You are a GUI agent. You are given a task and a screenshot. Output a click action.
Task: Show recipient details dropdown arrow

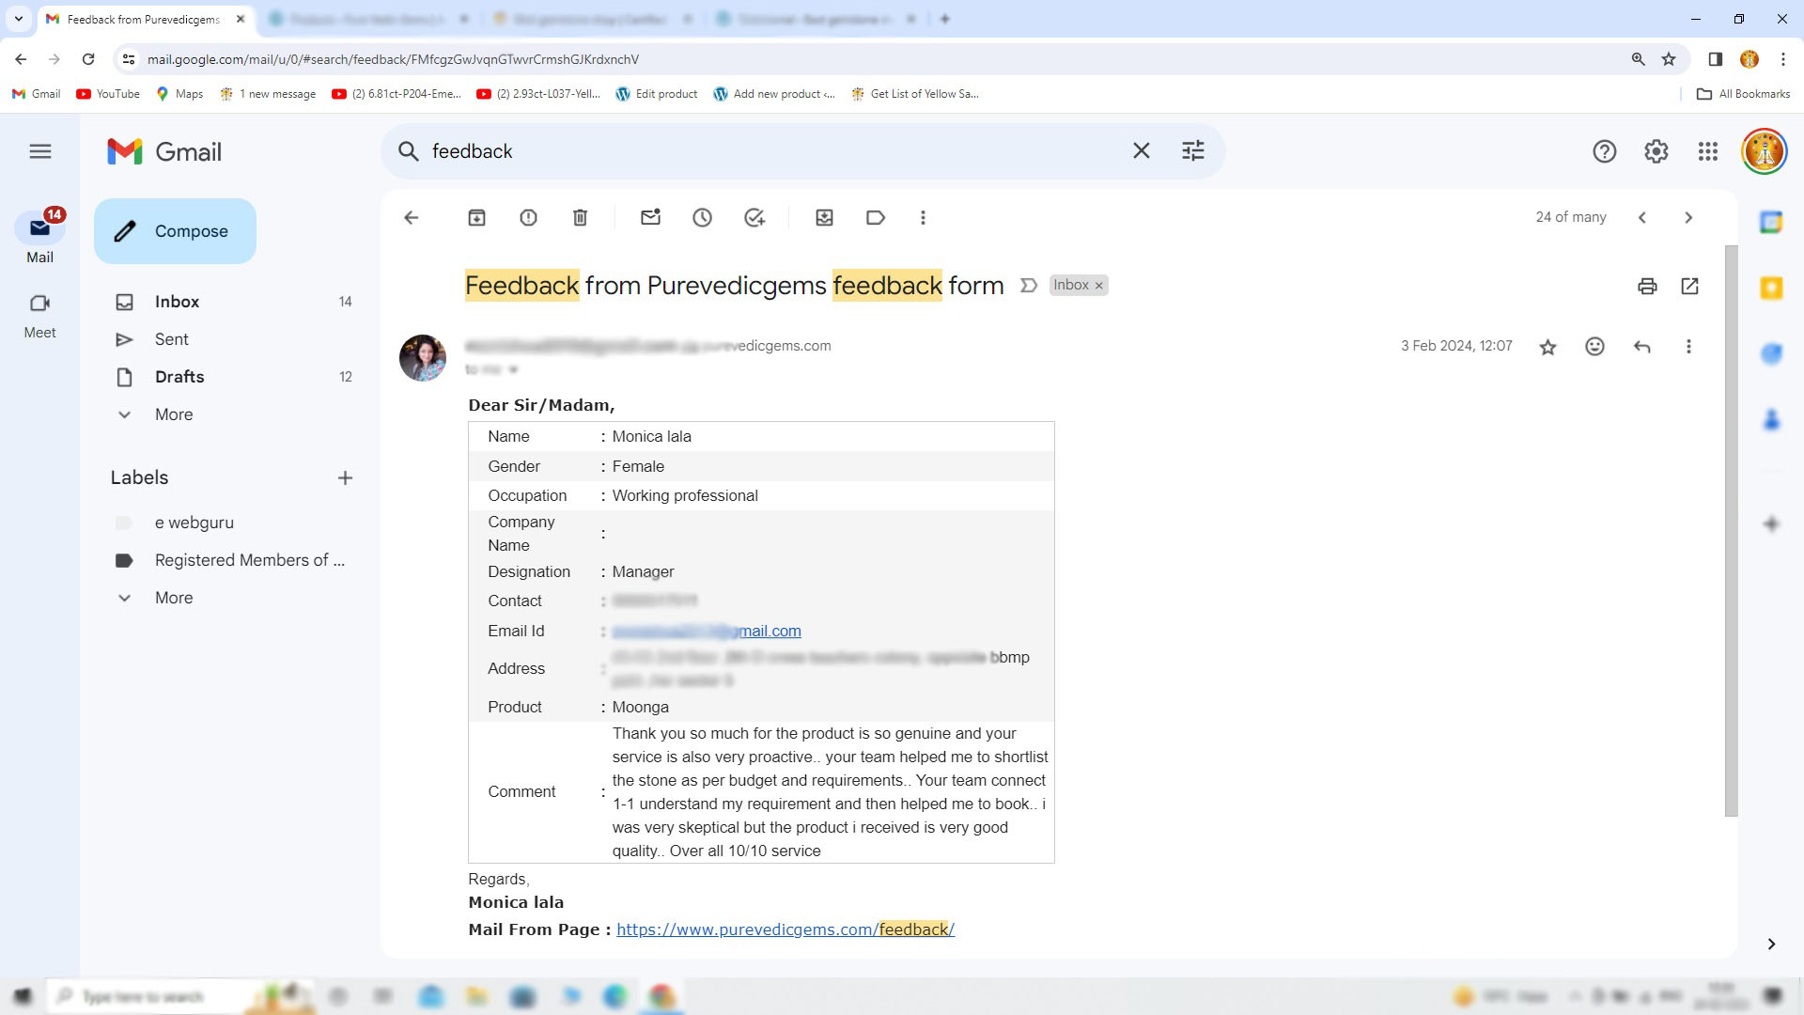click(x=513, y=370)
